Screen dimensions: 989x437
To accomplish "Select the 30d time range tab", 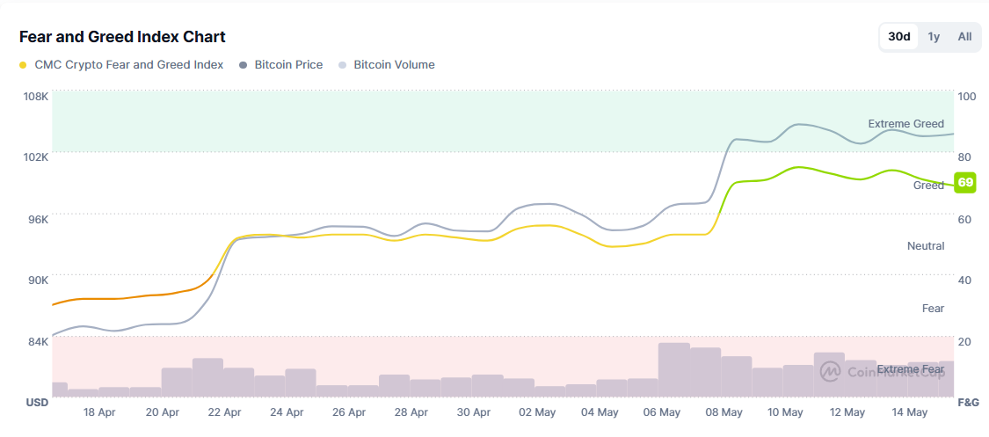I will pos(898,37).
